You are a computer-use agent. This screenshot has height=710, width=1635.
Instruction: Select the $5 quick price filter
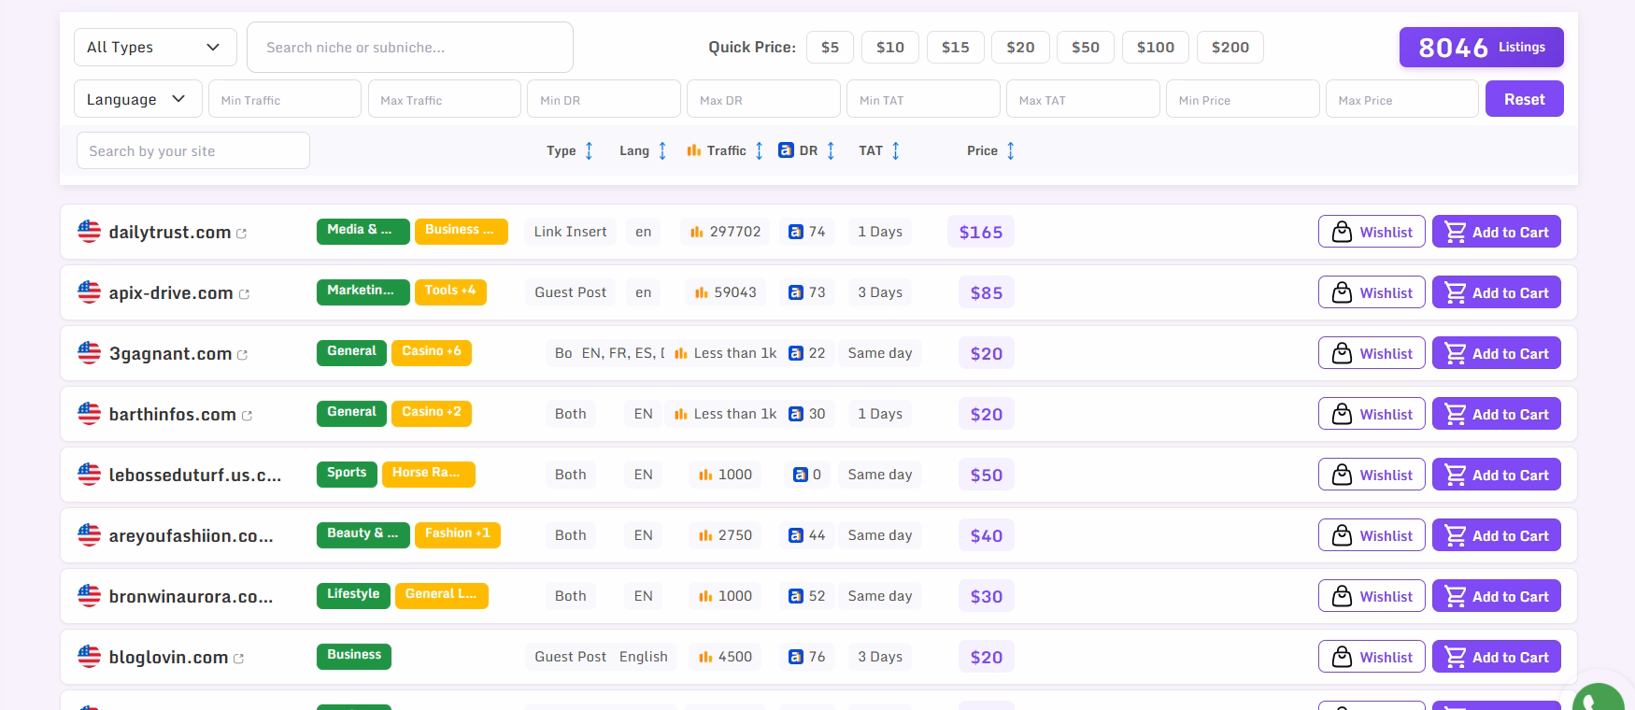click(830, 47)
